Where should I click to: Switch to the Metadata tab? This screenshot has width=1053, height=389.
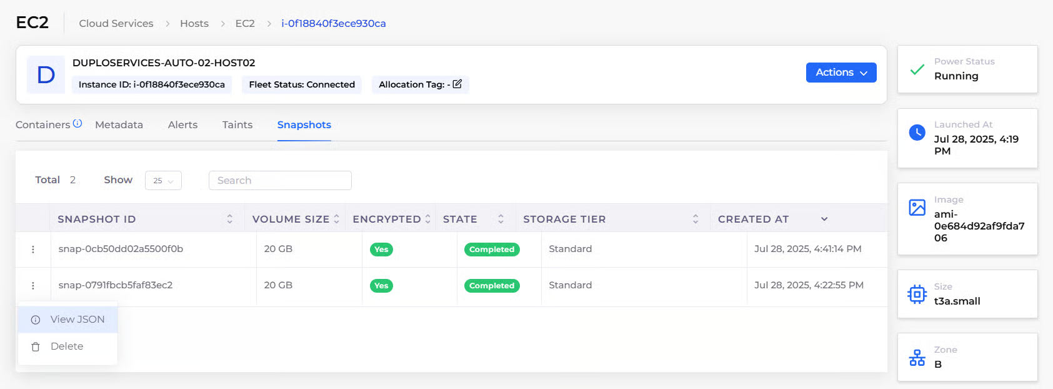(119, 125)
